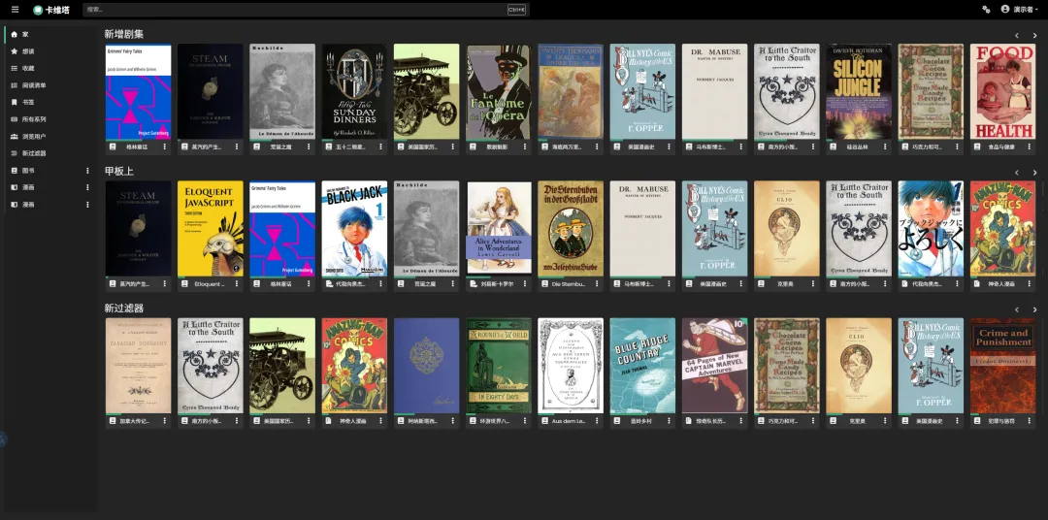Open The Silicon Jungle cover
The height and width of the screenshot is (520, 1048).
coord(859,91)
